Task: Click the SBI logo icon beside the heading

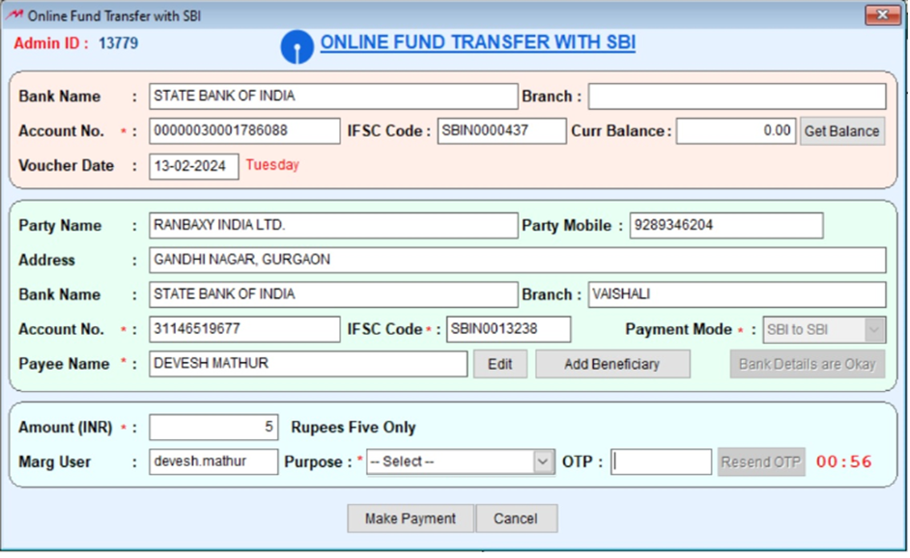Action: coord(298,47)
